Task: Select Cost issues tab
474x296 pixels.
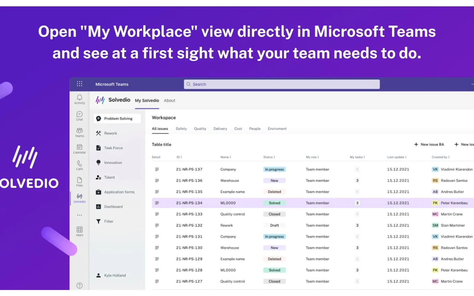Action: [238, 129]
